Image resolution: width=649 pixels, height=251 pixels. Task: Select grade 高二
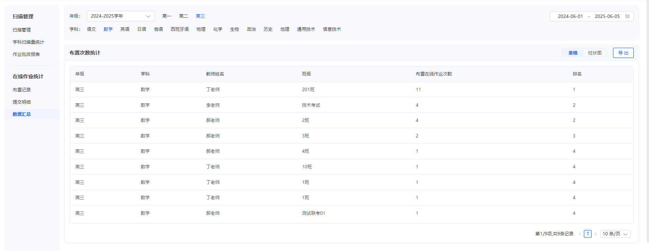coord(184,16)
